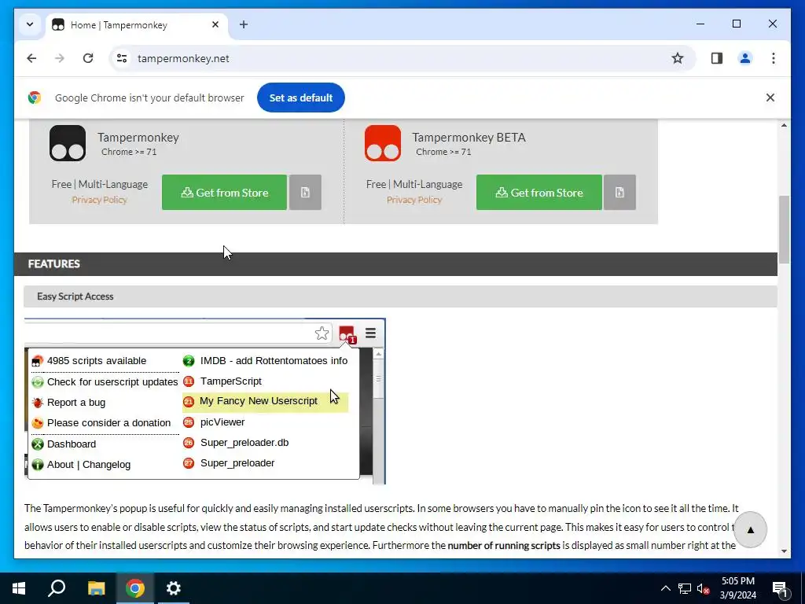Get Tampermonkey stable from the Store
The image size is (805, 604).
click(224, 193)
